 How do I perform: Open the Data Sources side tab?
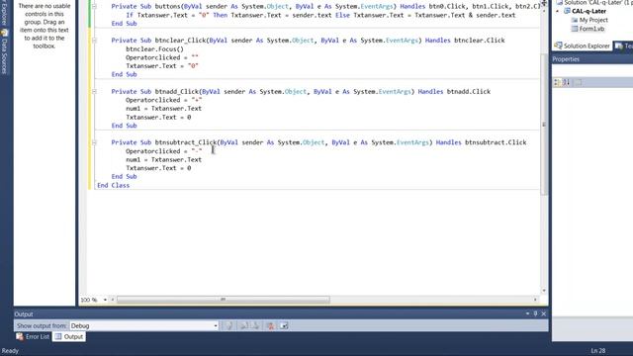click(4, 51)
